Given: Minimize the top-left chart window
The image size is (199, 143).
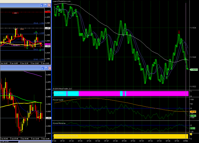Looking at the screenshot, I should click(41, 5).
